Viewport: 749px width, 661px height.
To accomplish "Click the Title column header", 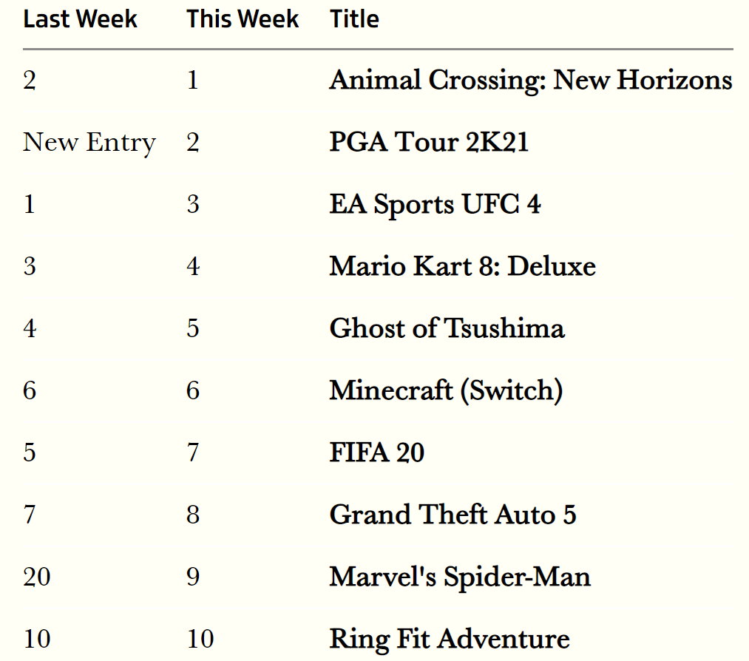I will point(354,19).
